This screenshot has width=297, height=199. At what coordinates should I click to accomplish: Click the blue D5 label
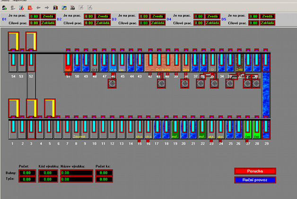(224, 19)
